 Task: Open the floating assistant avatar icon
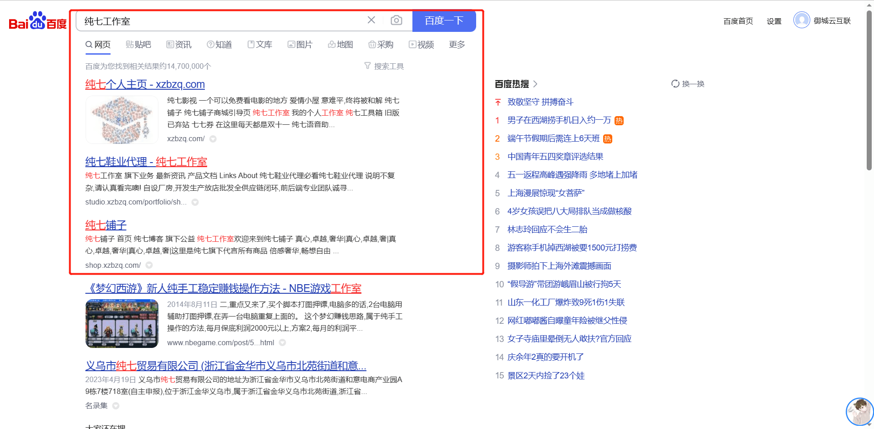point(859,411)
